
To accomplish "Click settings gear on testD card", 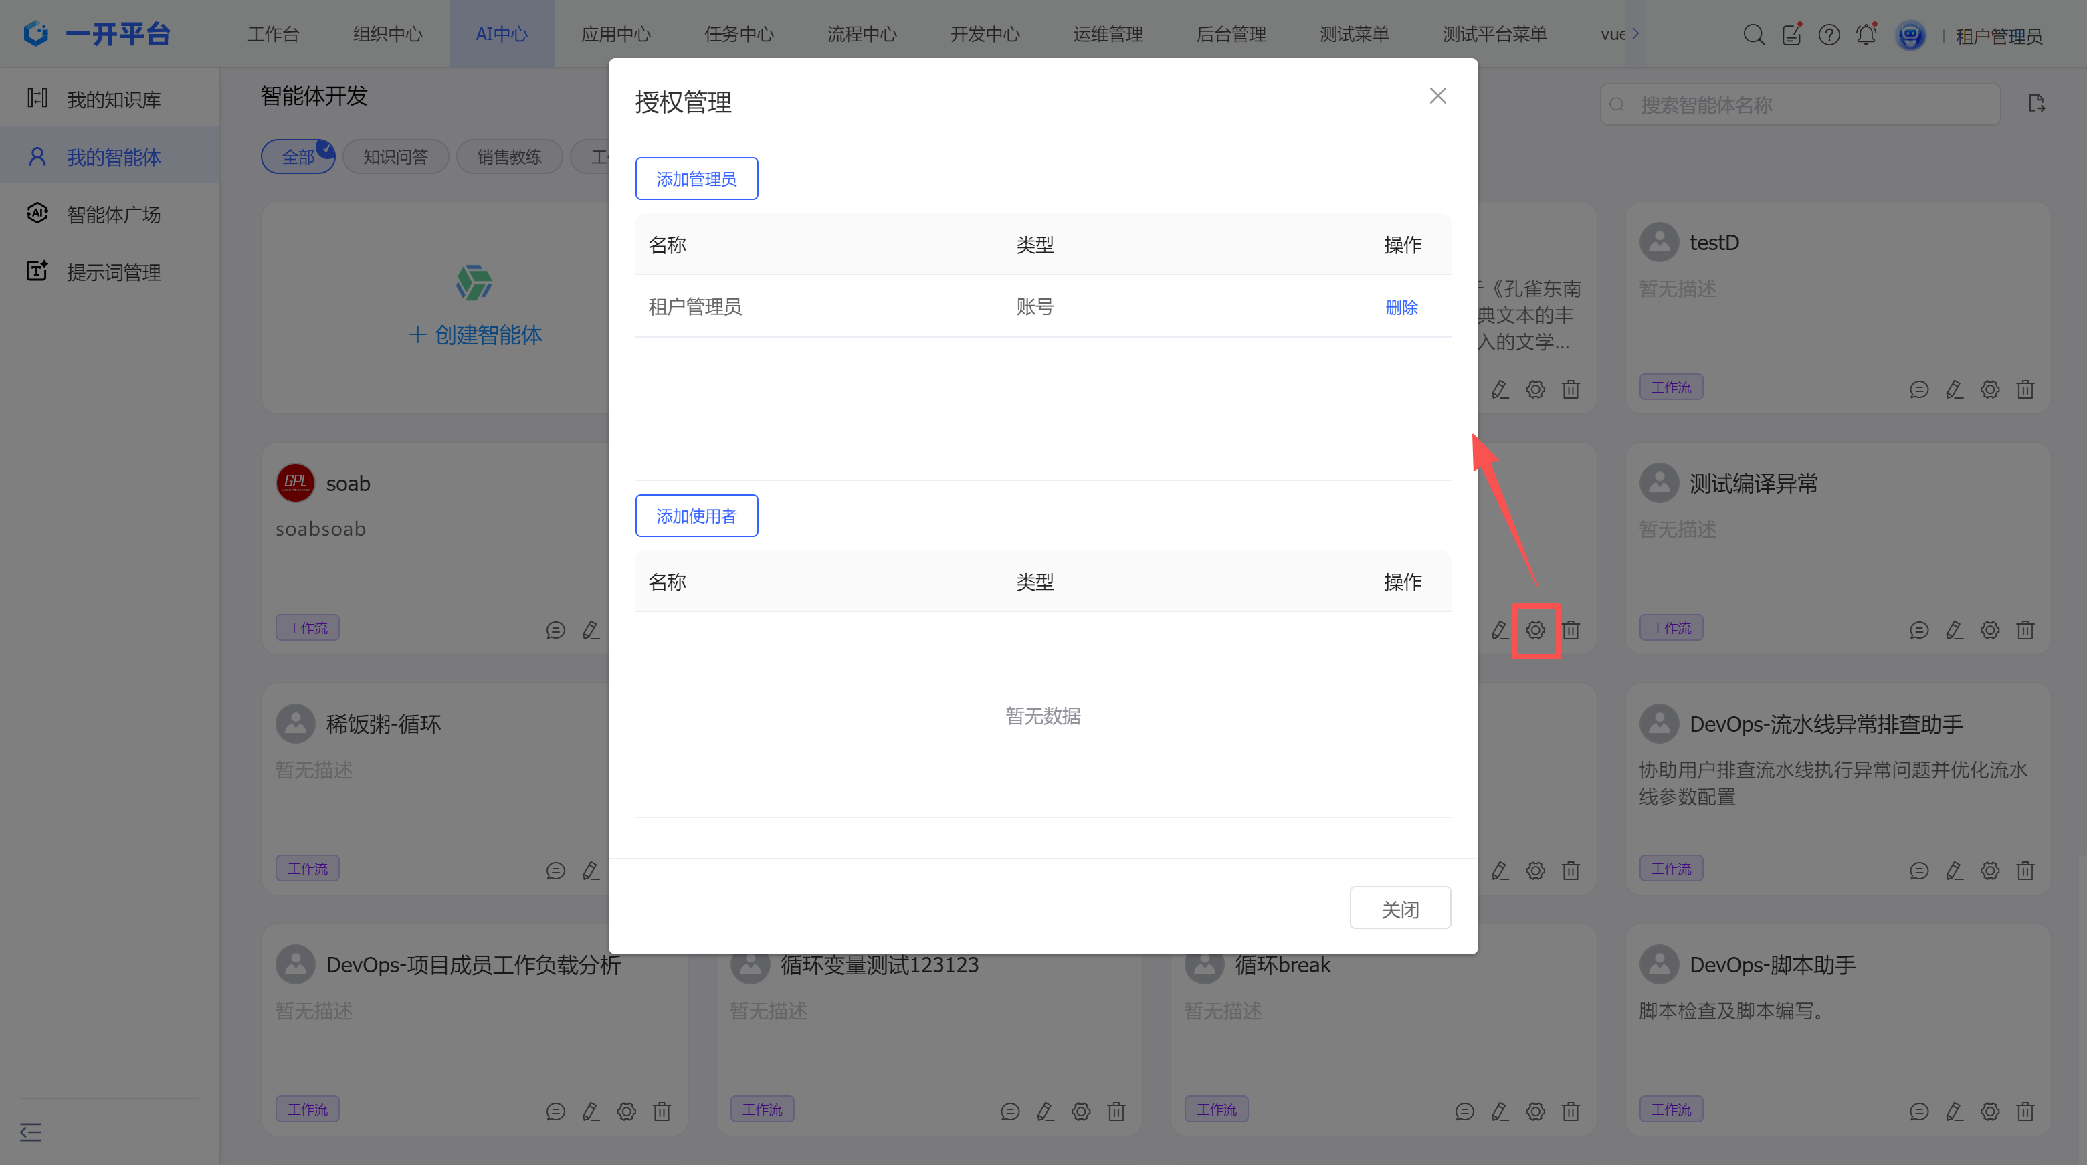I will [x=1990, y=390].
